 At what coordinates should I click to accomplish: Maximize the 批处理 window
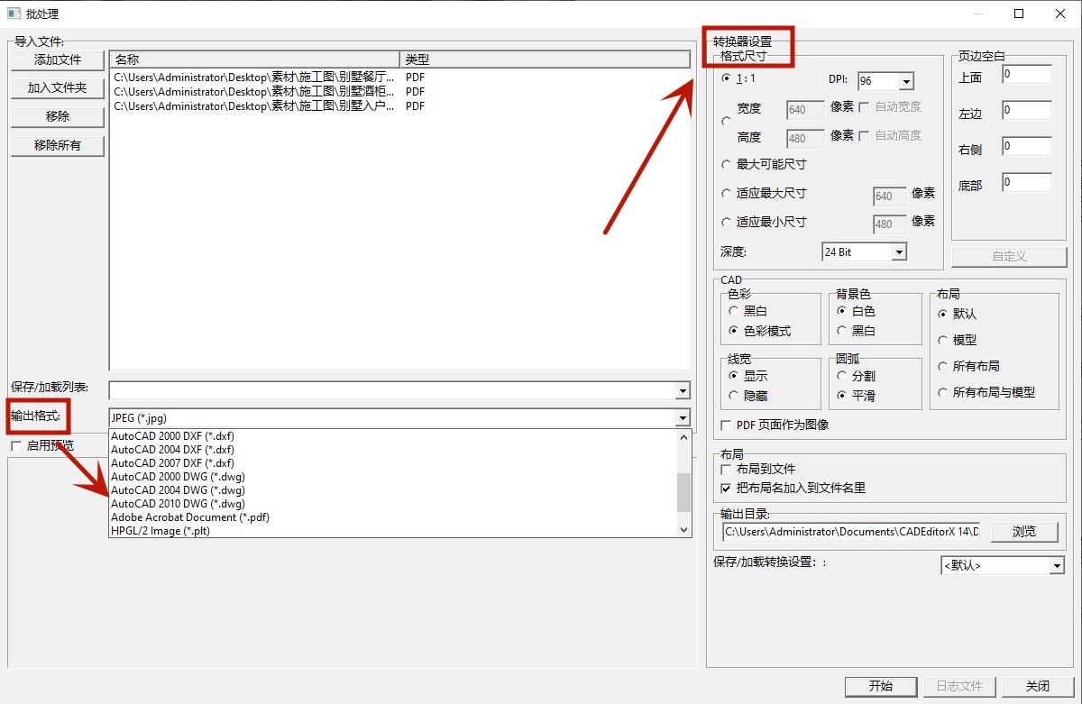coord(1019,14)
